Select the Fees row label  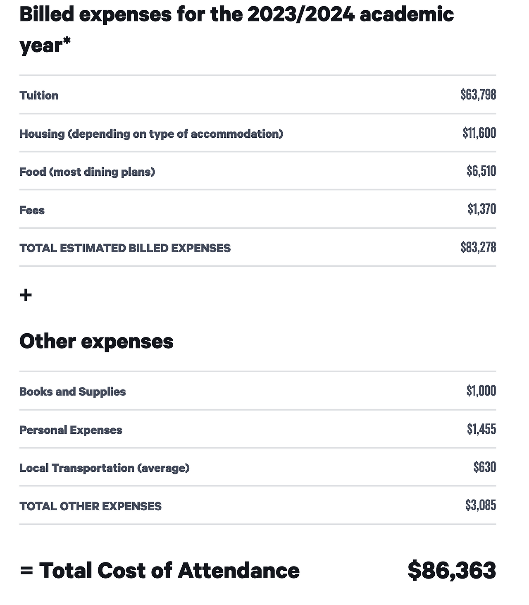[32, 210]
